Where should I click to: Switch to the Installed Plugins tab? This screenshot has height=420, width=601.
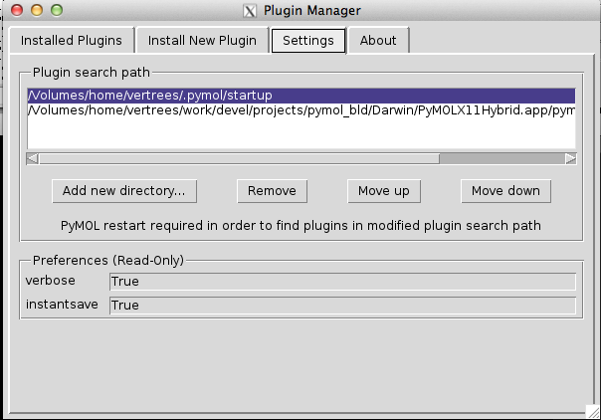click(x=72, y=40)
